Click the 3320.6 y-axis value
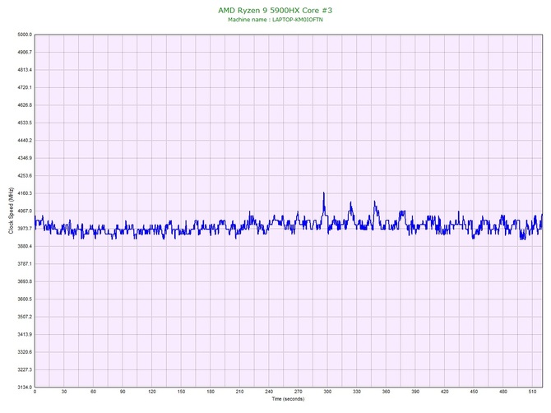The image size is (551, 413). 25,352
